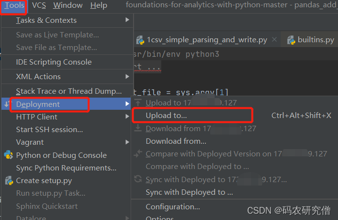The image size is (338, 220).
Task: Click the sync refresh icon
Action: (138, 179)
